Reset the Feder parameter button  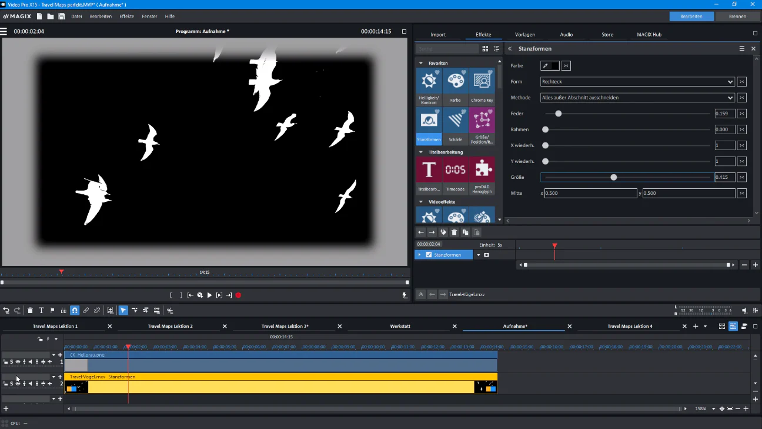click(742, 114)
